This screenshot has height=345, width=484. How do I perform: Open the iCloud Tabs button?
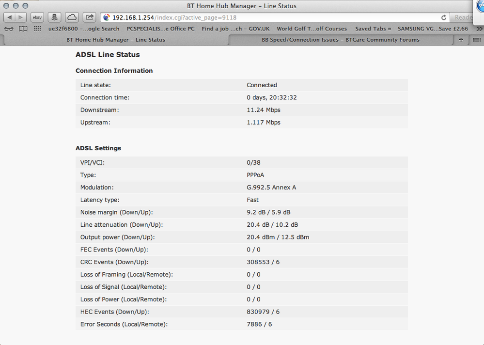click(x=72, y=17)
